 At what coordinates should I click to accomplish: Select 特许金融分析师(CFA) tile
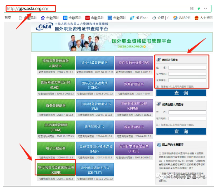point(134,63)
